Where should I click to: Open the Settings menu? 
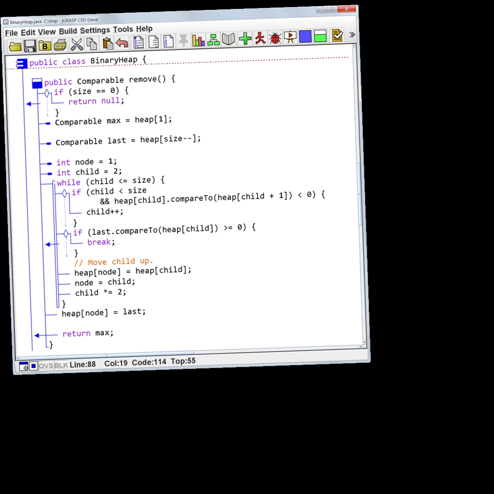coord(95,30)
